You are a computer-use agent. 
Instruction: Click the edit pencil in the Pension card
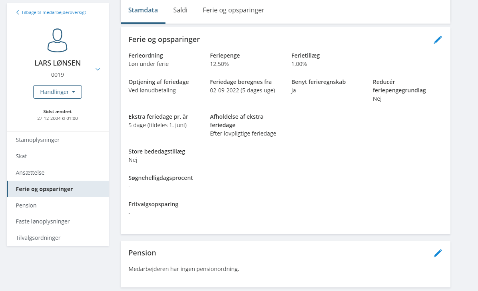(438, 253)
